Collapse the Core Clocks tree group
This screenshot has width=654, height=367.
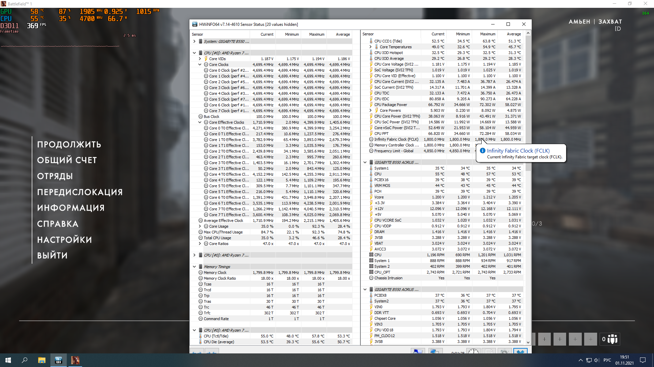[x=200, y=65]
